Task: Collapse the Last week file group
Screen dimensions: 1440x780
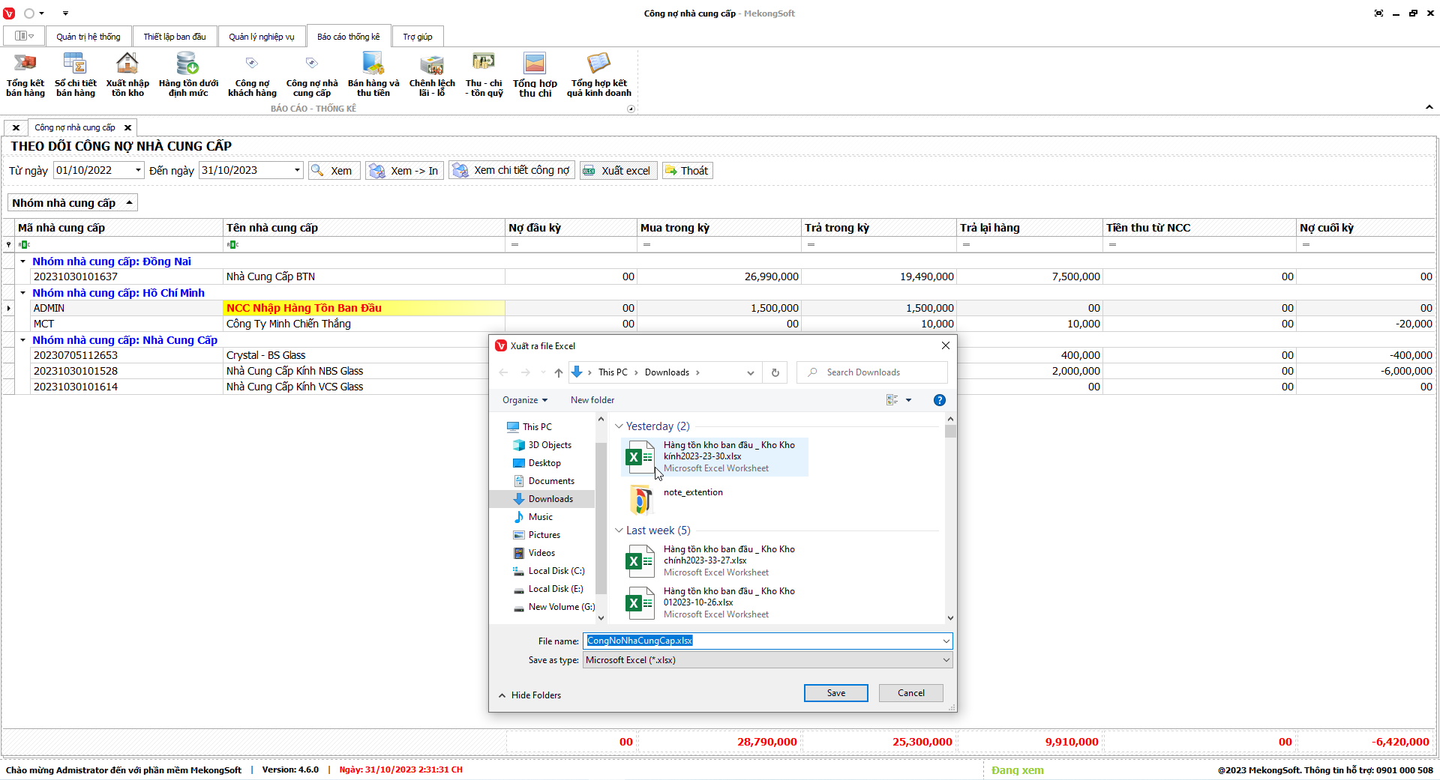Action: 619,530
